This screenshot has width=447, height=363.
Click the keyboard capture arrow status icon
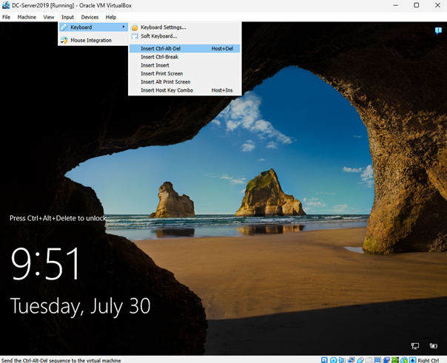click(412, 359)
